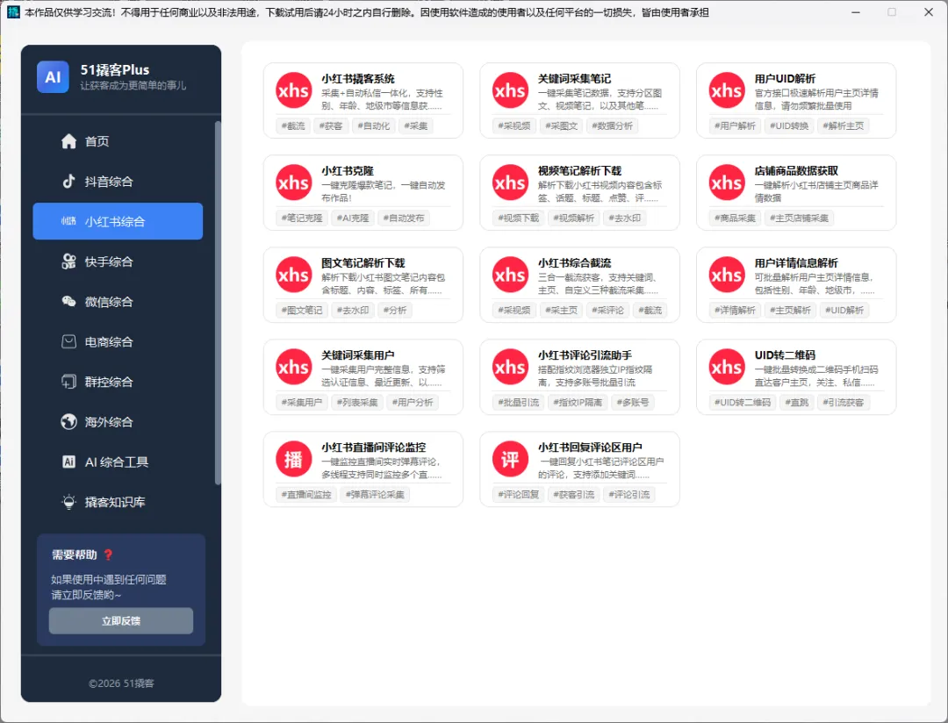Image resolution: width=948 pixels, height=723 pixels.
Task: Open 擂客知识库 in the sidebar
Action: click(x=118, y=502)
